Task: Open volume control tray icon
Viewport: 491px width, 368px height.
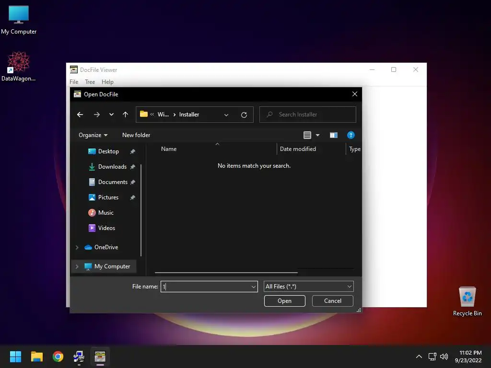Action: pos(444,356)
